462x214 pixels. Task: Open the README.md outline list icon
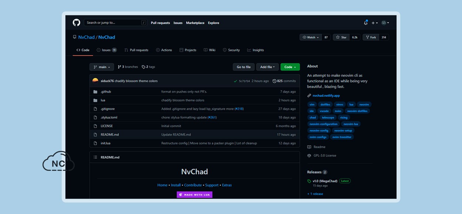pyautogui.click(x=95, y=157)
